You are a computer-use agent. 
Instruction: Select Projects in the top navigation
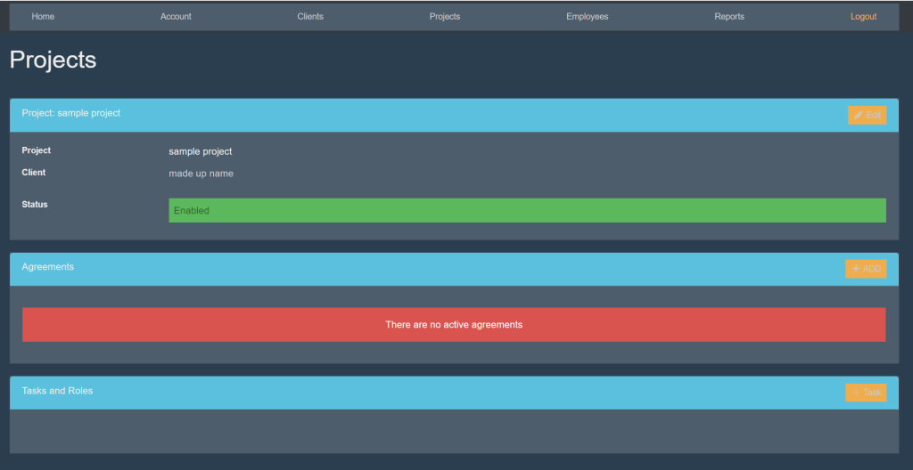pos(445,16)
